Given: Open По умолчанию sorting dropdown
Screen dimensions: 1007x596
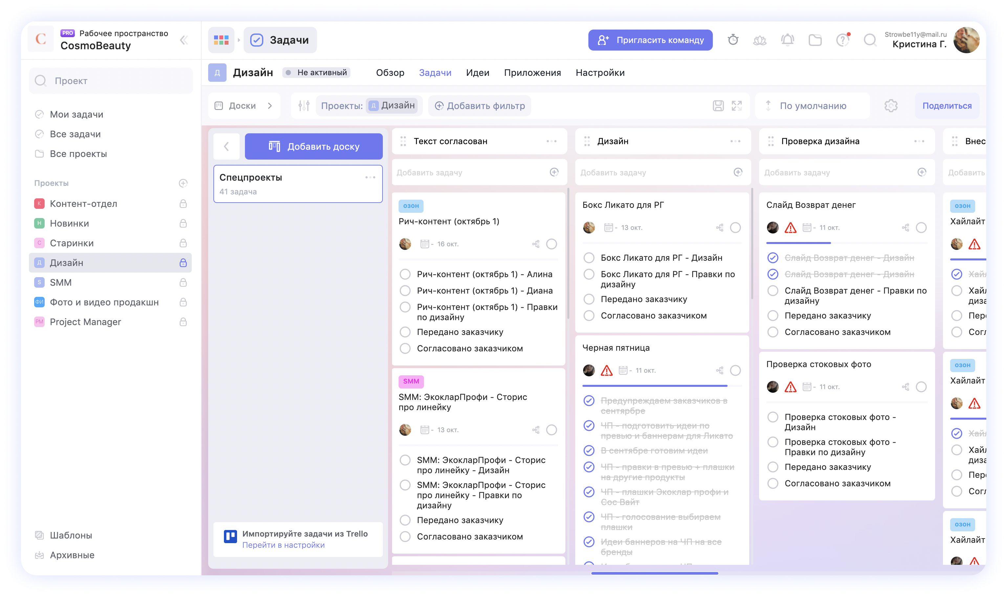Looking at the screenshot, I should [x=813, y=106].
